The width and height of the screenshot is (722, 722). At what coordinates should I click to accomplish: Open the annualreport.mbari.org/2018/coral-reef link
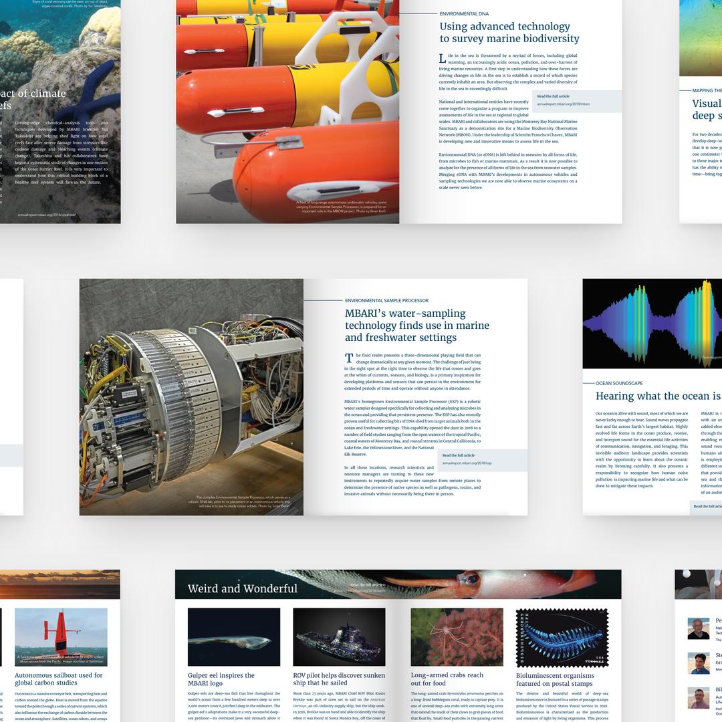click(x=47, y=215)
